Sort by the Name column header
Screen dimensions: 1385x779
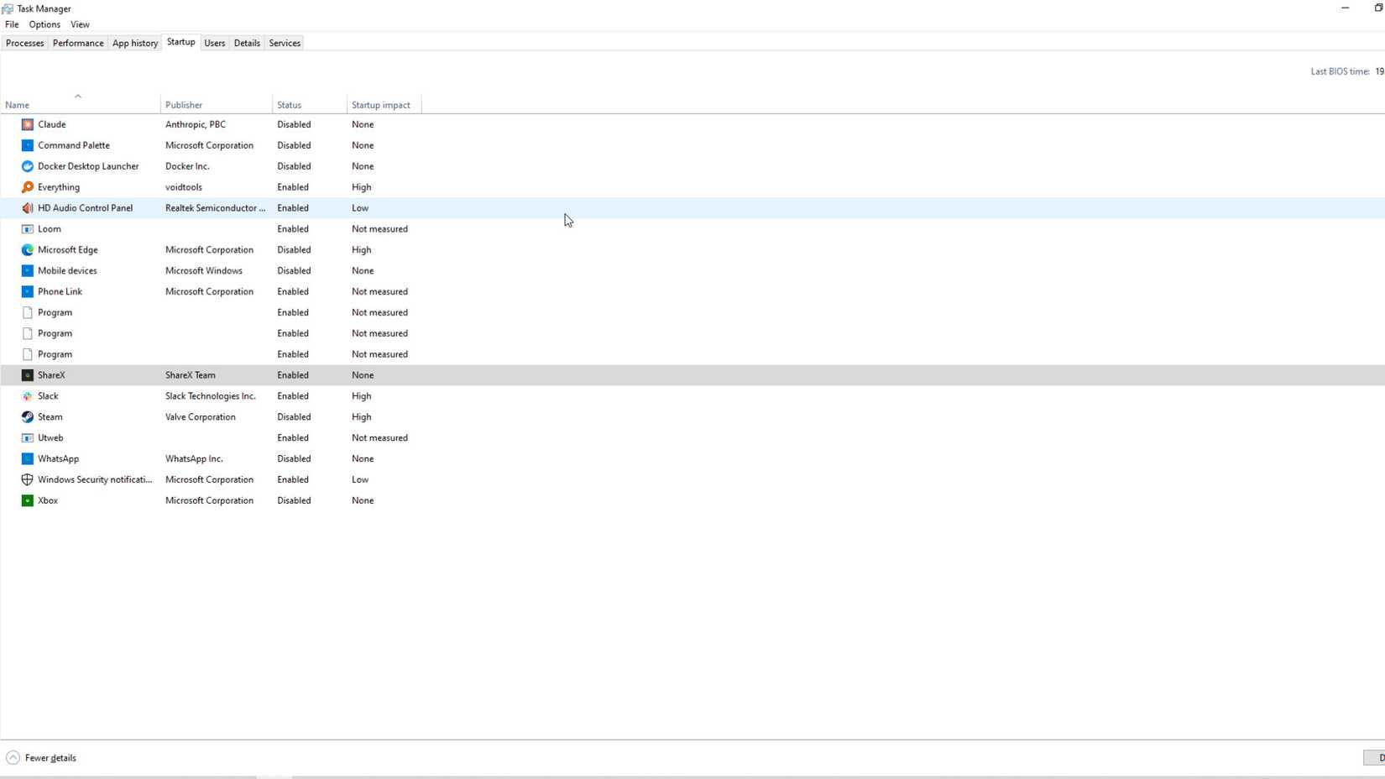pos(80,104)
